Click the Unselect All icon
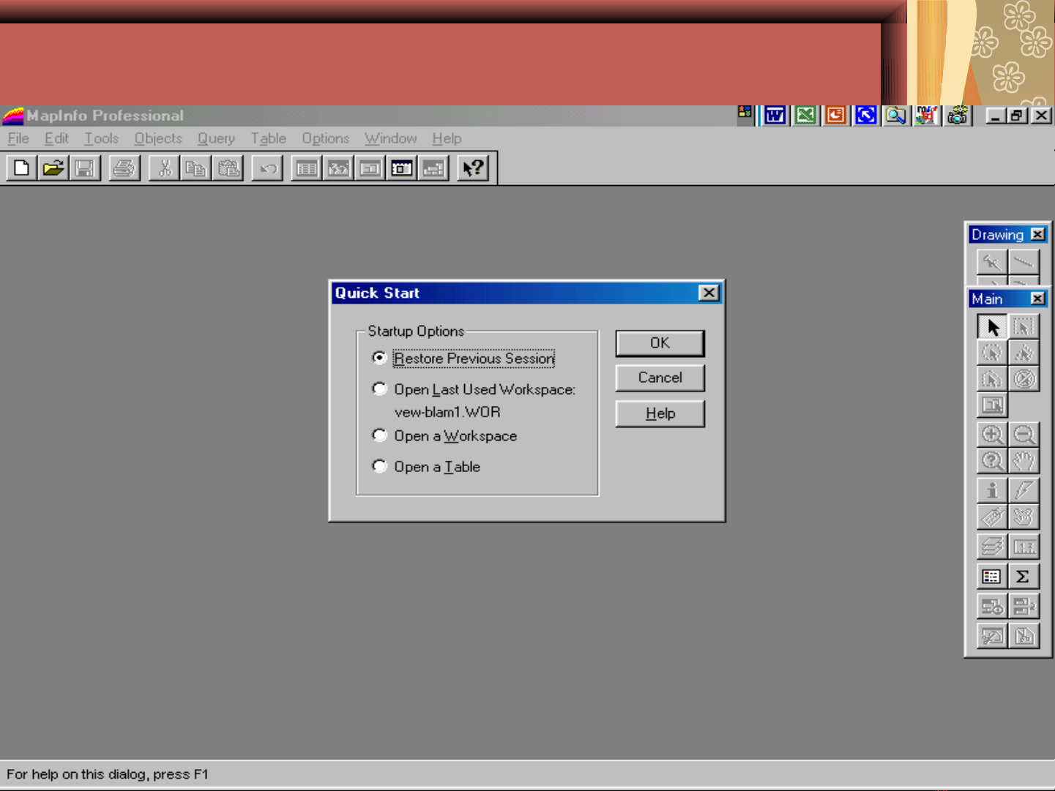The width and height of the screenshot is (1055, 791). [1024, 379]
